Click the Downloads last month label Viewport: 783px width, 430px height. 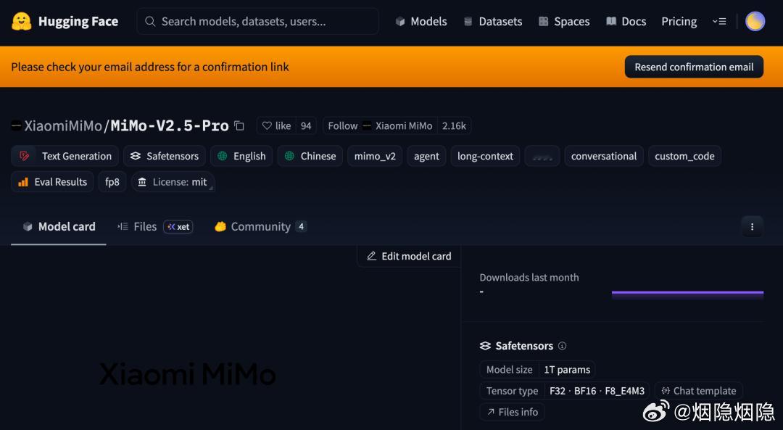tap(529, 278)
